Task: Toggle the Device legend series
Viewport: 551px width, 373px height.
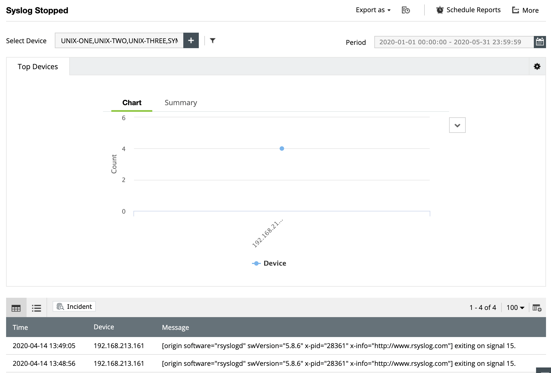Action: [x=269, y=263]
